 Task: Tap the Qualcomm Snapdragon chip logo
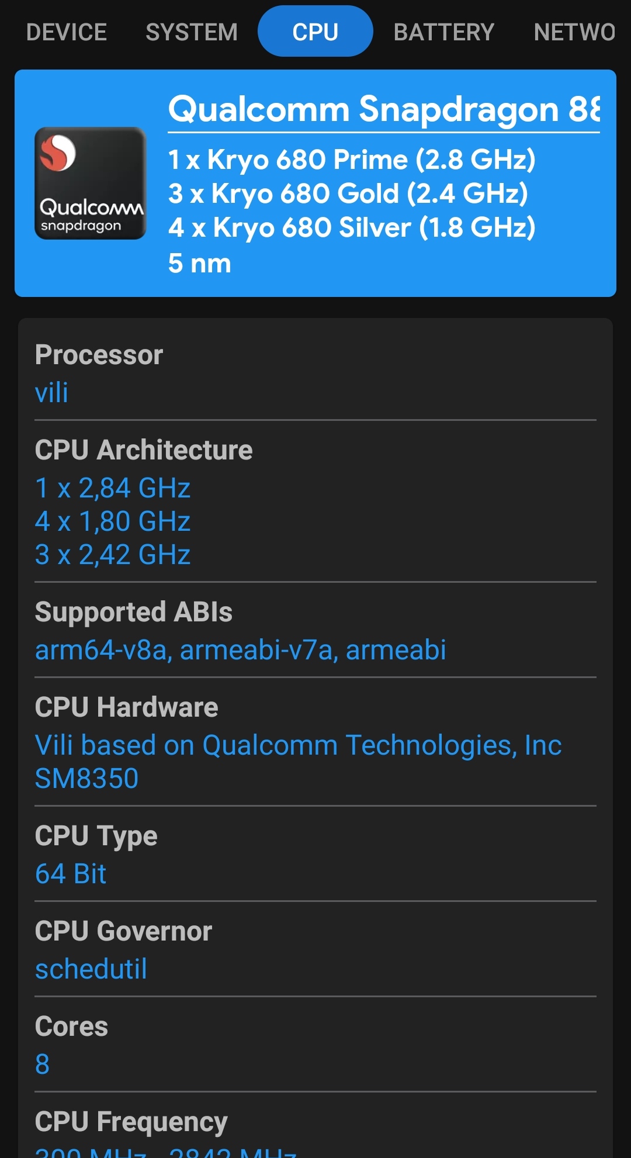(x=91, y=183)
